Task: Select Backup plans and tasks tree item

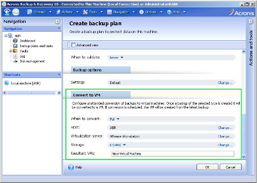Action: click(36, 46)
